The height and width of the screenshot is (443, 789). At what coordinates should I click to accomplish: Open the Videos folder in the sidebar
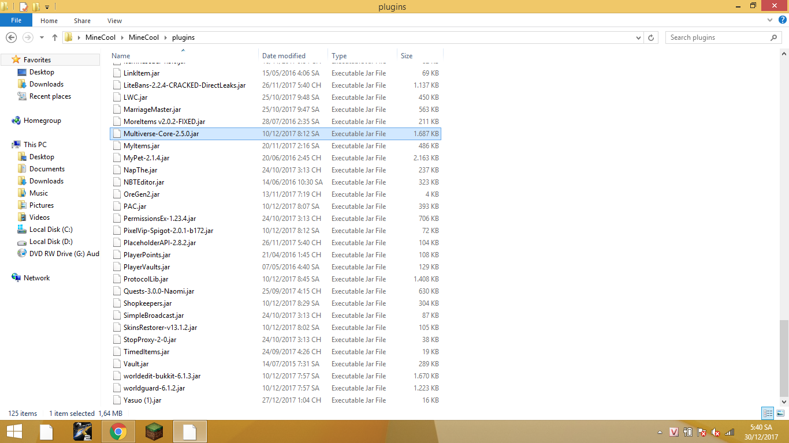pos(39,217)
